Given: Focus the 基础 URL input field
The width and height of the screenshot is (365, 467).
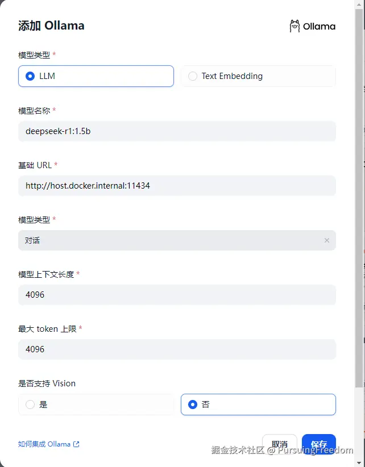Looking at the screenshot, I should pos(177,186).
